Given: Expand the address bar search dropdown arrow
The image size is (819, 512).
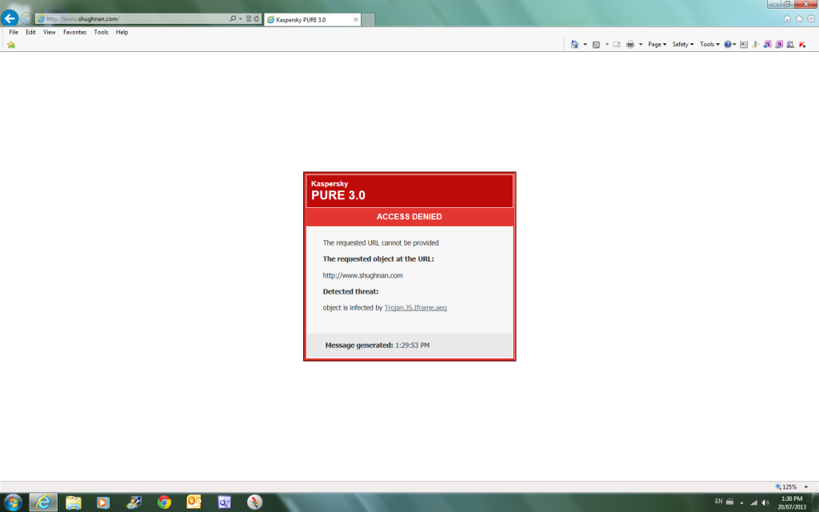Looking at the screenshot, I should [x=240, y=19].
